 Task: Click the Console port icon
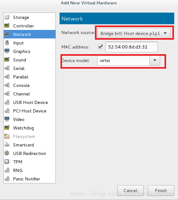tap(7, 85)
